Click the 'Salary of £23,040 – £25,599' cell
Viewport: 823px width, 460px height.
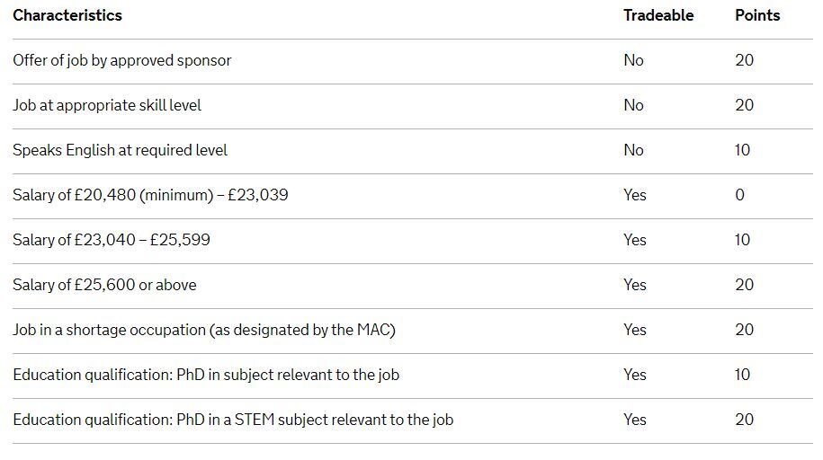pos(112,240)
